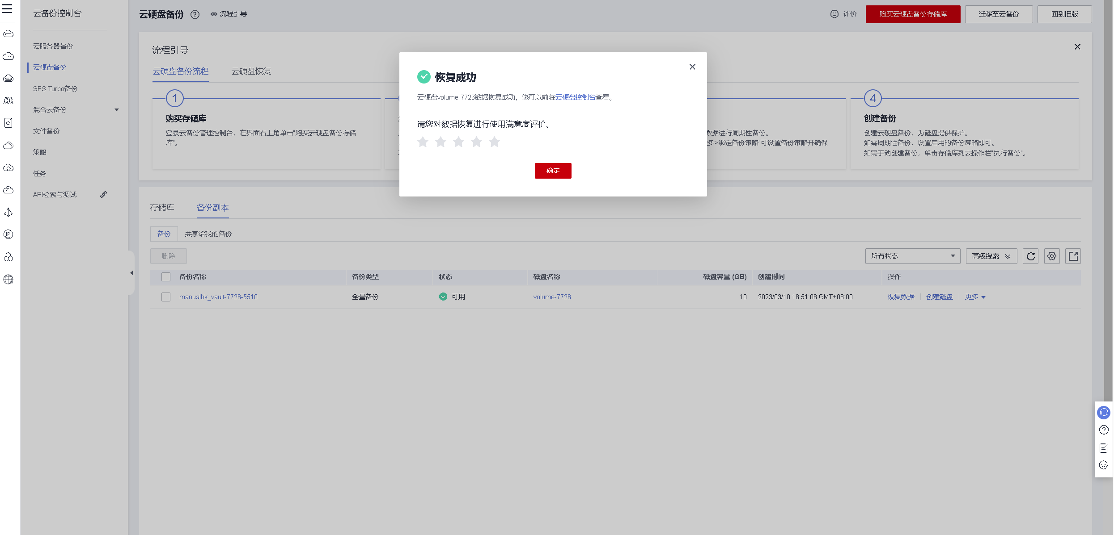The width and height of the screenshot is (1114, 535).
Task: Rate five stars in satisfaction rating
Action: click(x=494, y=142)
